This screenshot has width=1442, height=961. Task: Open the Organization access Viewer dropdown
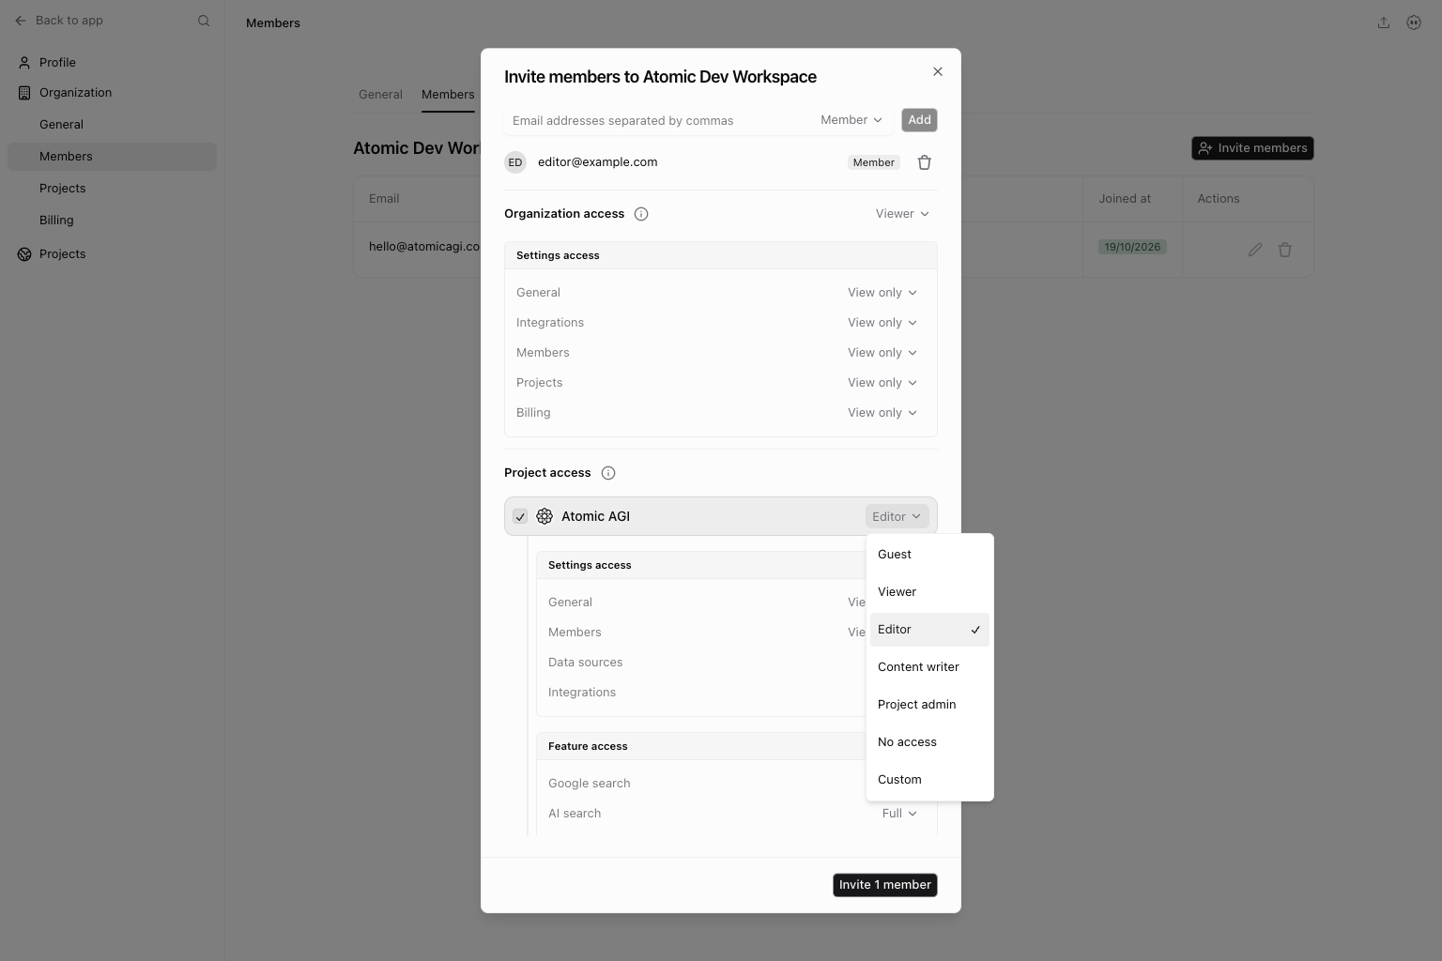(x=902, y=214)
